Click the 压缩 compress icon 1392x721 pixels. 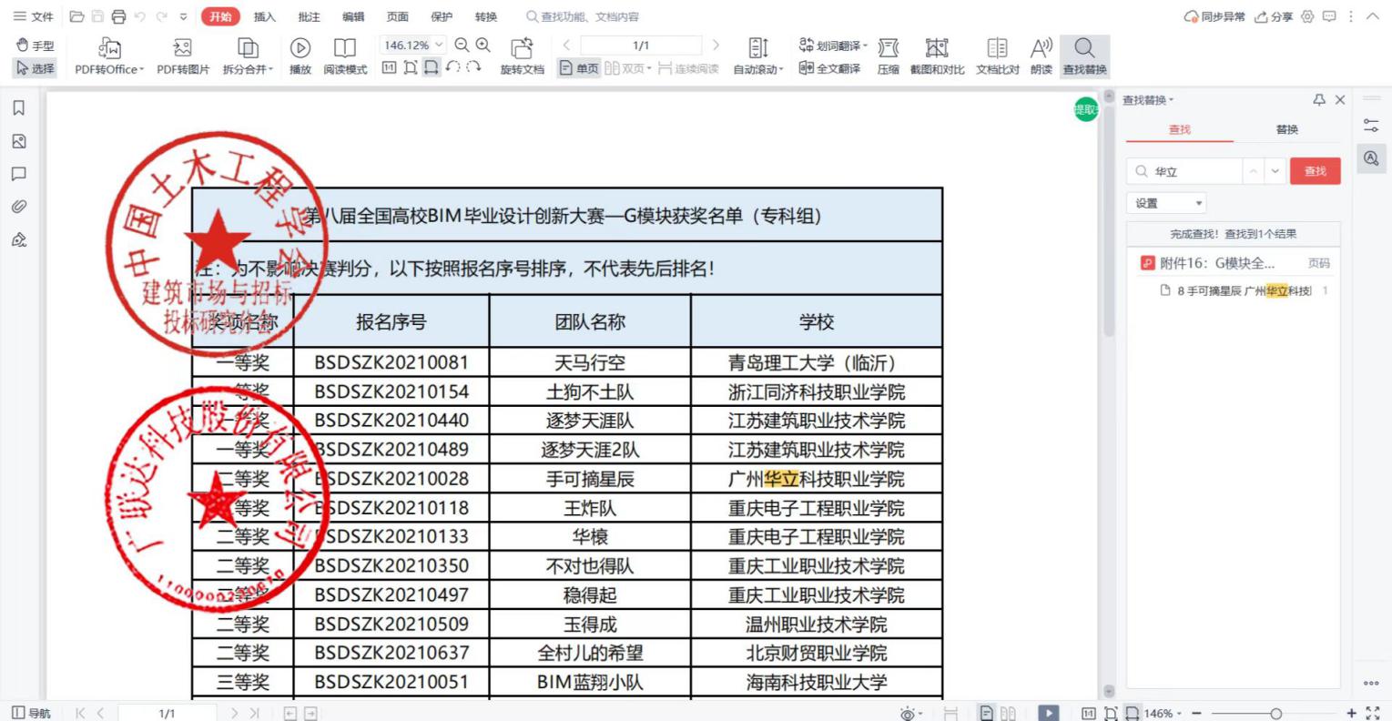[x=888, y=47]
